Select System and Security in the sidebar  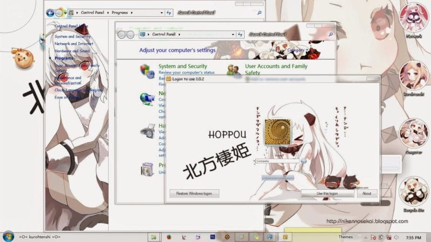pos(73,36)
